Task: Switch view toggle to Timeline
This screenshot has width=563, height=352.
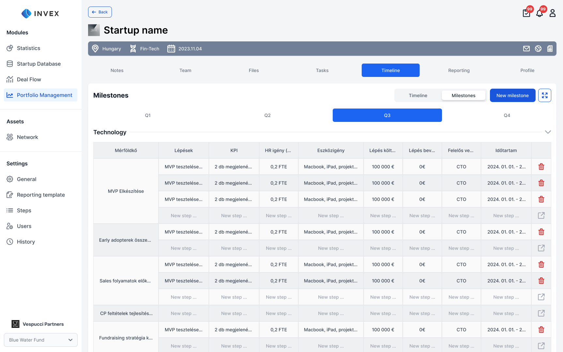Action: [418, 95]
